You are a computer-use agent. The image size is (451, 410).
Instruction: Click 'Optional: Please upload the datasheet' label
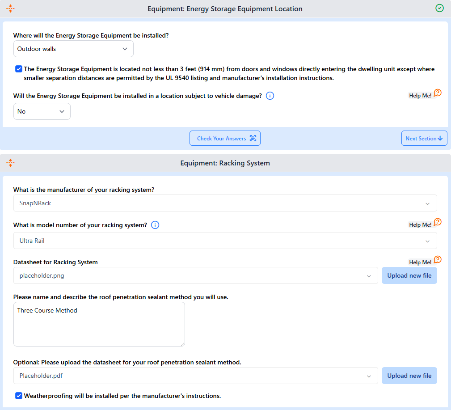(127, 362)
